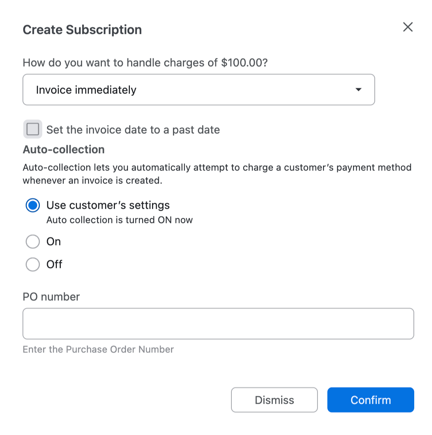This screenshot has width=432, height=435.
Task: Enable the past invoice date checkbox
Action: pos(33,129)
